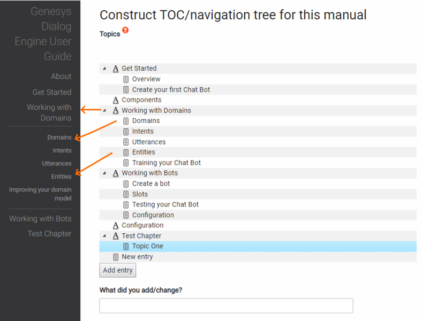
Task: Select the Slots topic row
Action: point(258,194)
